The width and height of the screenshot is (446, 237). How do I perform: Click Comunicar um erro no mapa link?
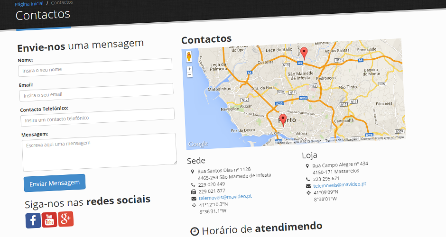[x=382, y=138]
